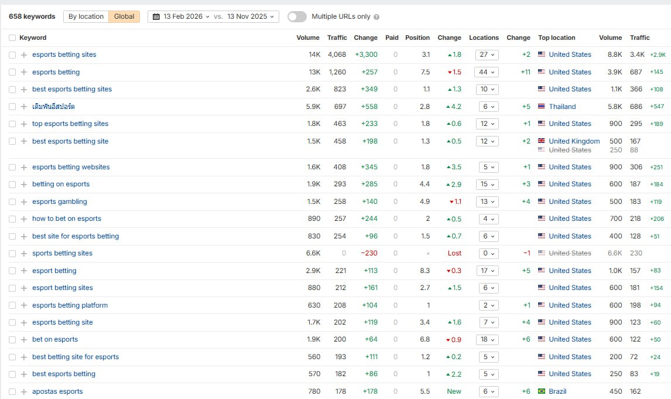This screenshot has height=399, width=671.
Task: Sort by the Traffic column header
Action: [337, 37]
